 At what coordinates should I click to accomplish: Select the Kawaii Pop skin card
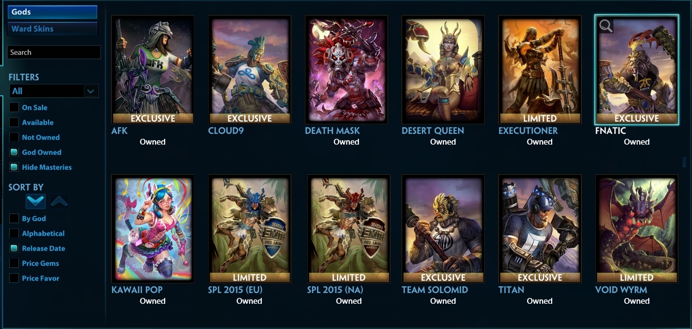(152, 229)
